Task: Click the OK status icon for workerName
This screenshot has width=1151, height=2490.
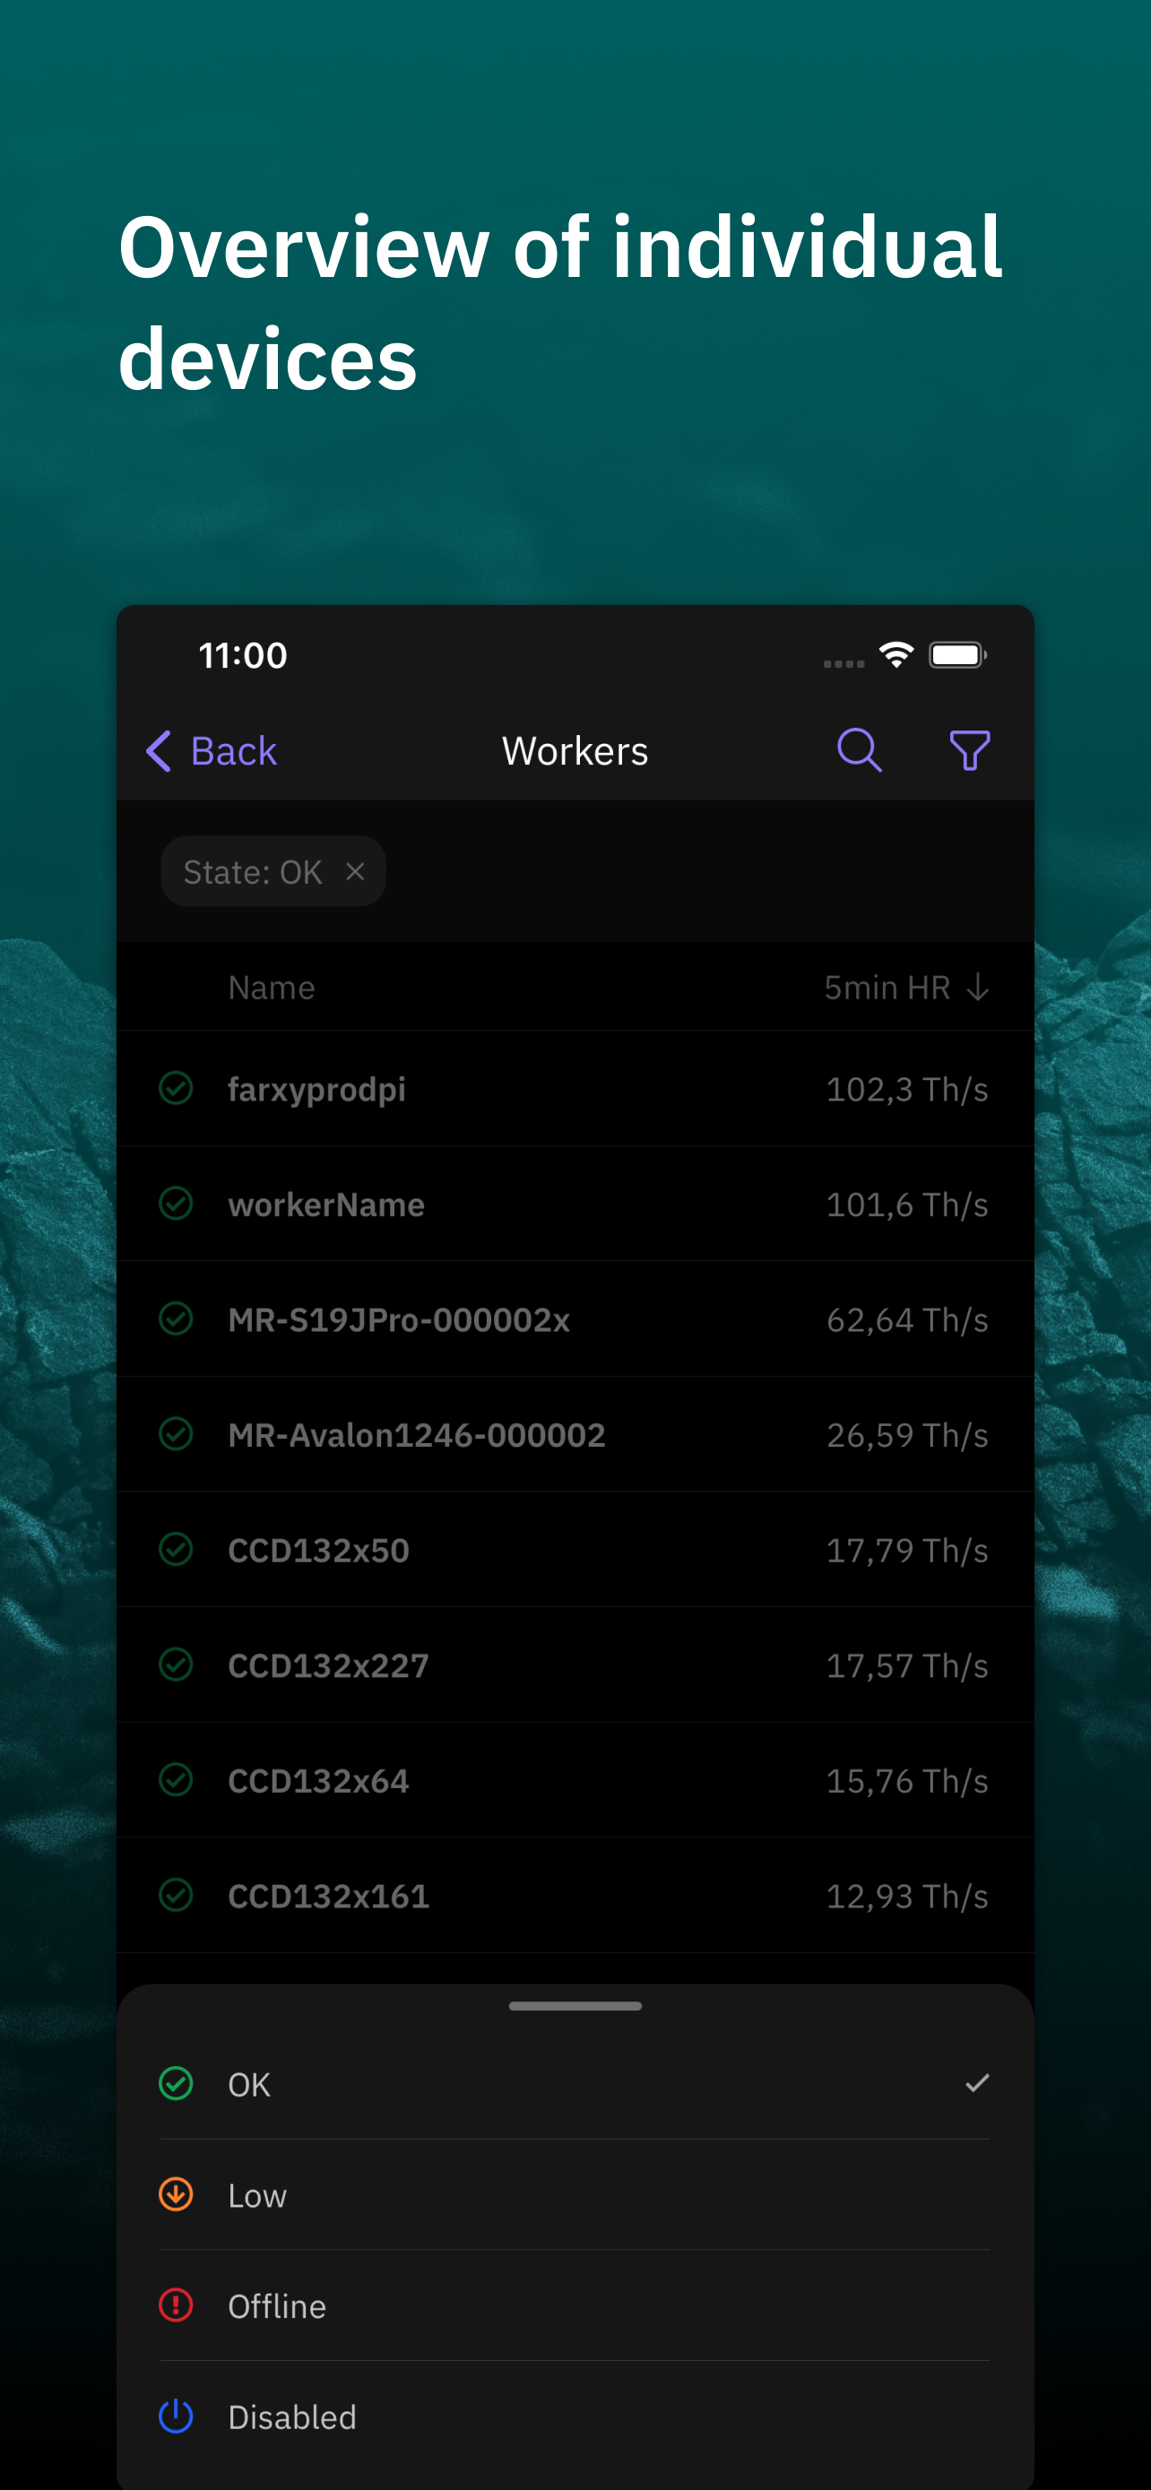Action: 176,1204
